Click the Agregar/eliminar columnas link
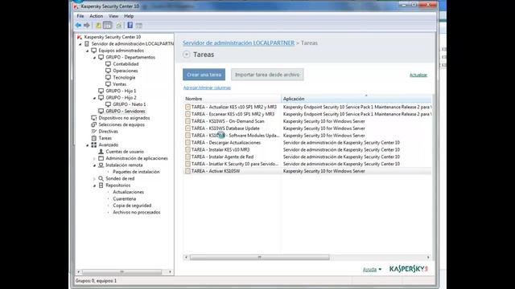Image resolution: width=515 pixels, height=289 pixels. pos(207,88)
